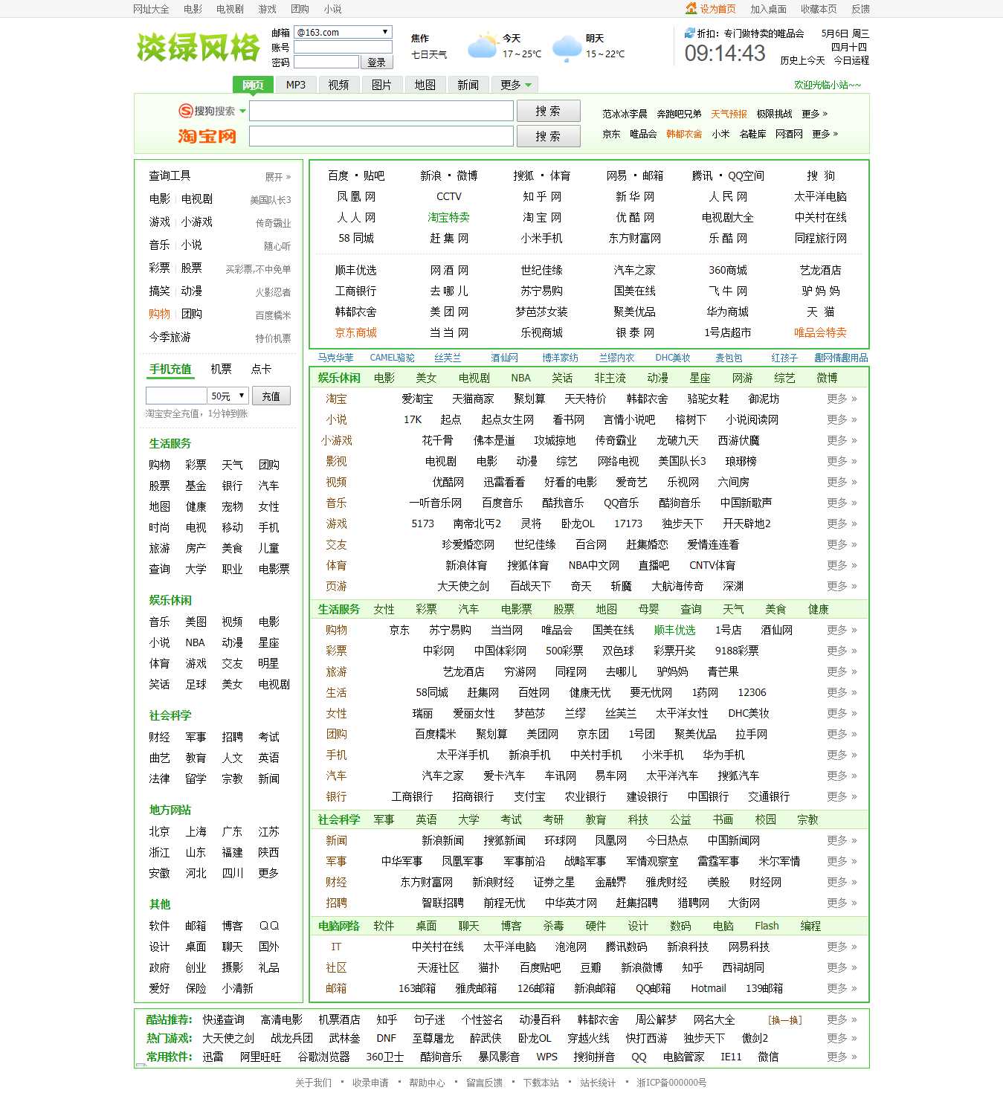The width and height of the screenshot is (1003, 1099).
Task: Click the 登录 login button
Action: pyautogui.click(x=378, y=61)
